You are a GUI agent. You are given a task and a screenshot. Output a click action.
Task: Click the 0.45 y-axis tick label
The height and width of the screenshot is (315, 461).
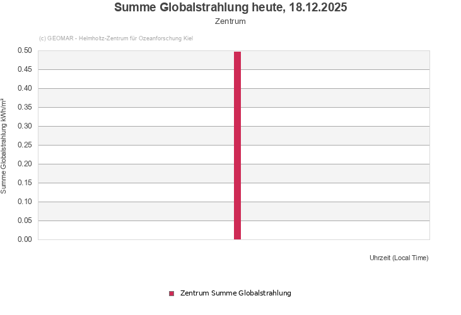point(25,69)
